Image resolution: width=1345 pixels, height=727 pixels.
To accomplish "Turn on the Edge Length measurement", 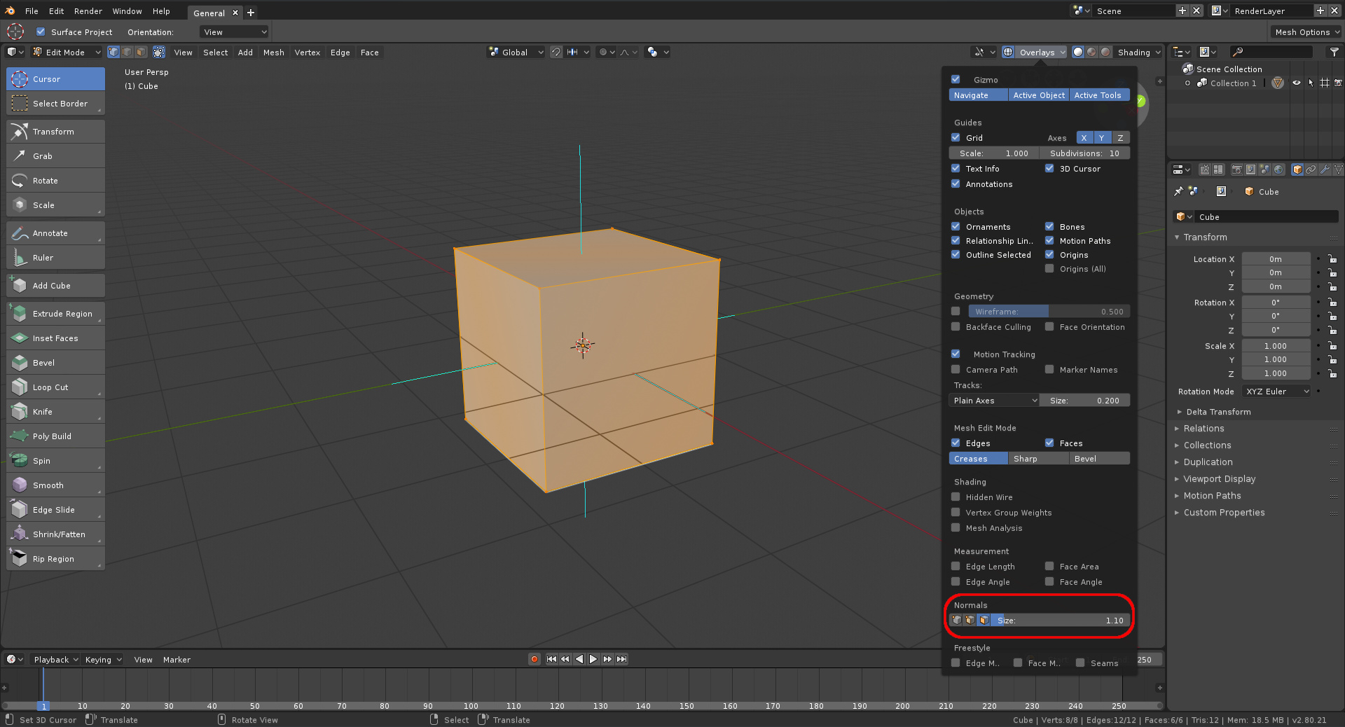I will point(956,567).
